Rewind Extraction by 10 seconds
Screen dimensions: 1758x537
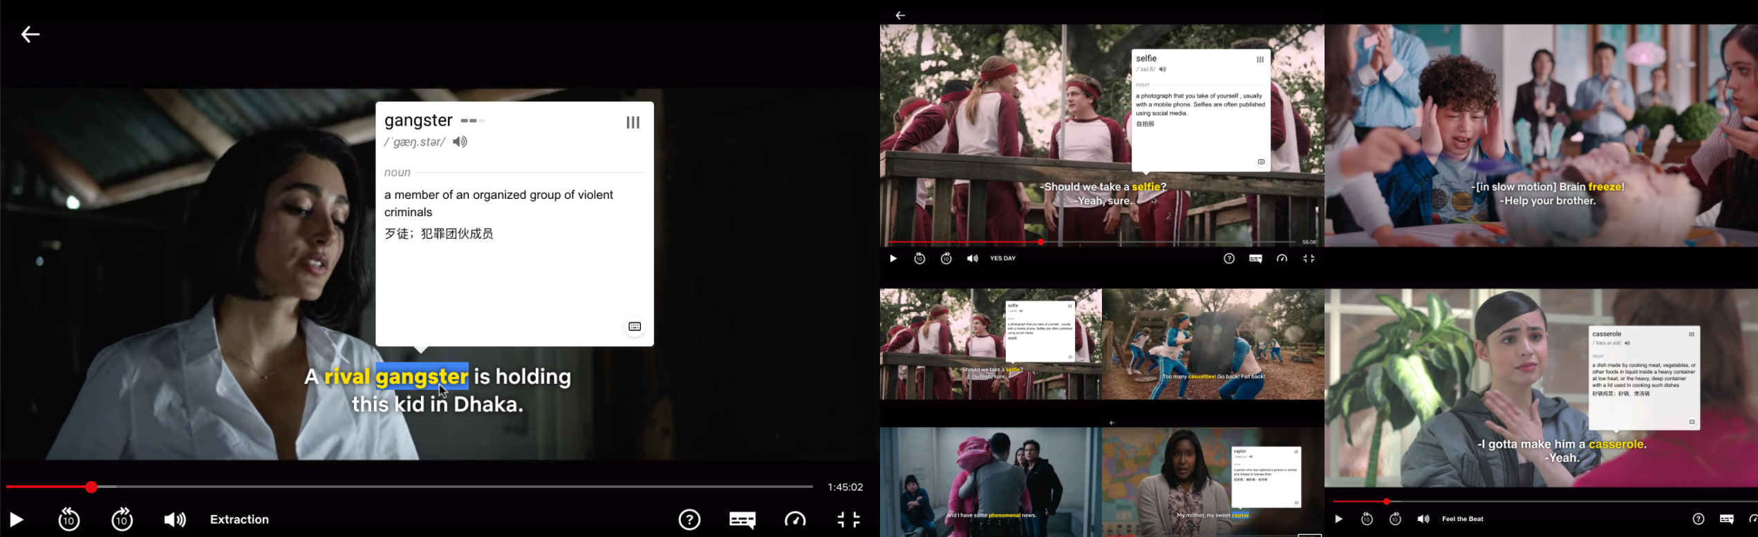point(69,519)
